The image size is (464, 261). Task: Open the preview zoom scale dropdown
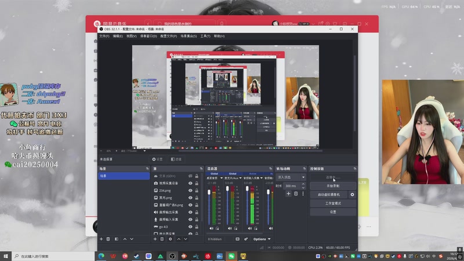click(x=144, y=151)
